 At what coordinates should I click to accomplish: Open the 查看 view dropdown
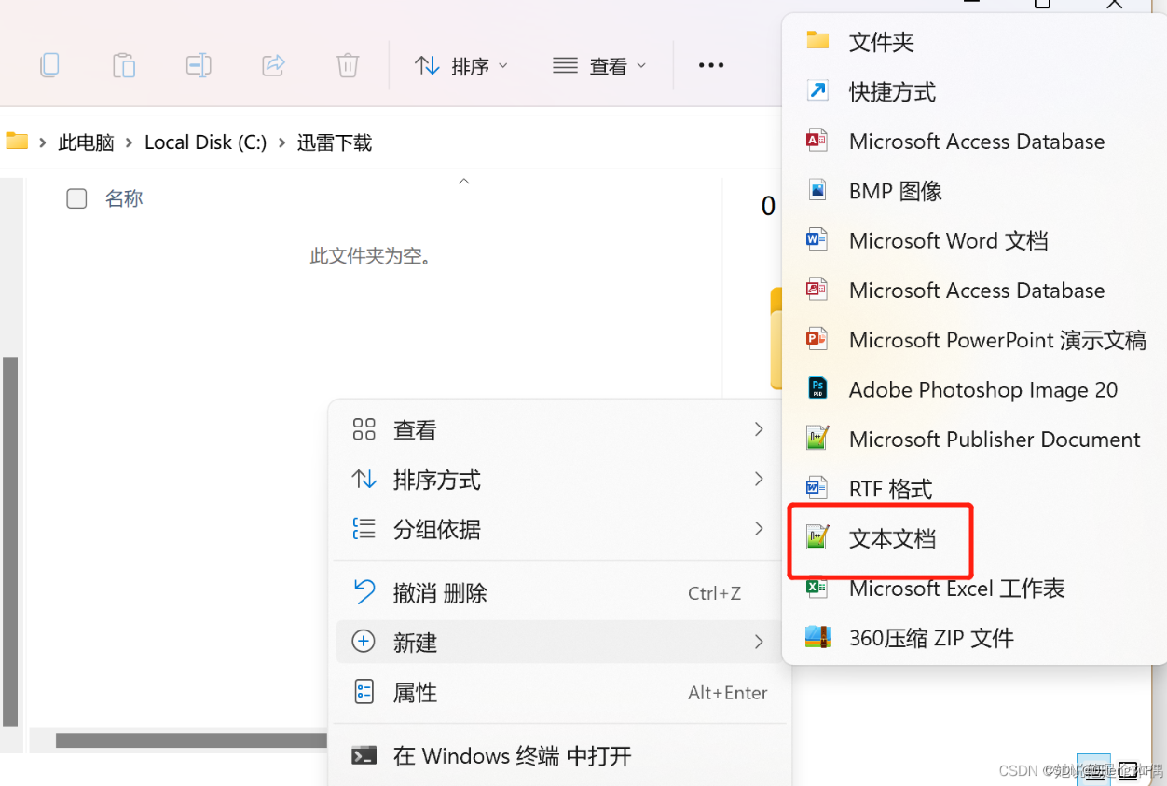[x=599, y=66]
